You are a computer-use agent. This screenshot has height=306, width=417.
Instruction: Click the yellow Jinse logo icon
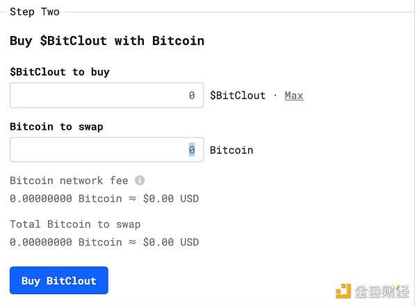tap(343, 291)
